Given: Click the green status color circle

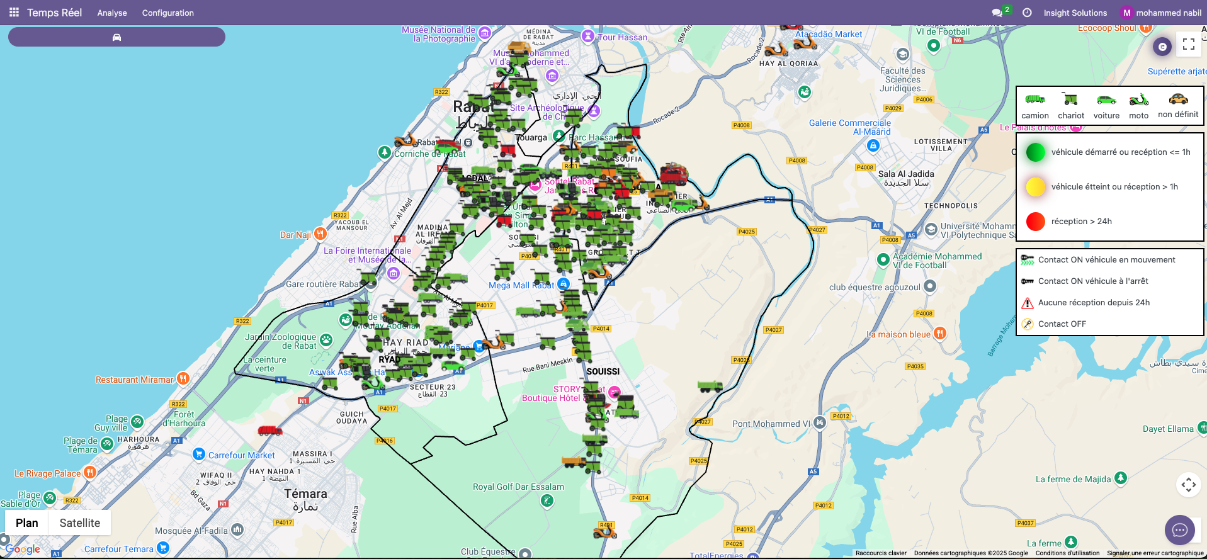Looking at the screenshot, I should (x=1036, y=152).
